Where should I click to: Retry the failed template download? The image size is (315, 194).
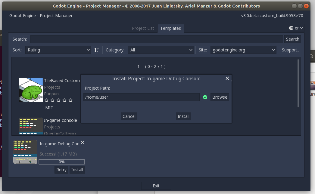(x=61, y=169)
